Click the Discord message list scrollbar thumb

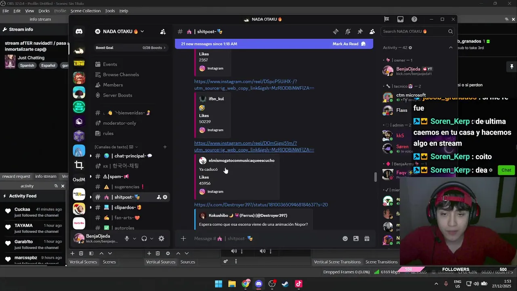pyautogui.click(x=375, y=177)
